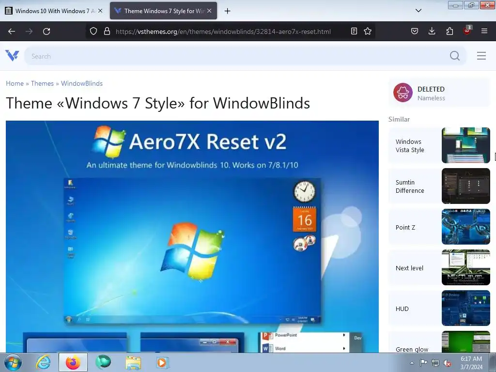
Task: Select the Theme Windows 7 Style tab
Action: [x=164, y=11]
